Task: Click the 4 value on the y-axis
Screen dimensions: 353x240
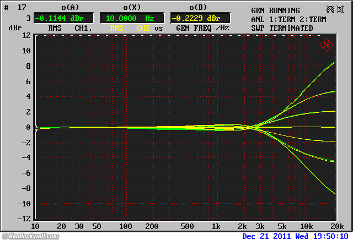Action: pyautogui.click(x=28, y=97)
